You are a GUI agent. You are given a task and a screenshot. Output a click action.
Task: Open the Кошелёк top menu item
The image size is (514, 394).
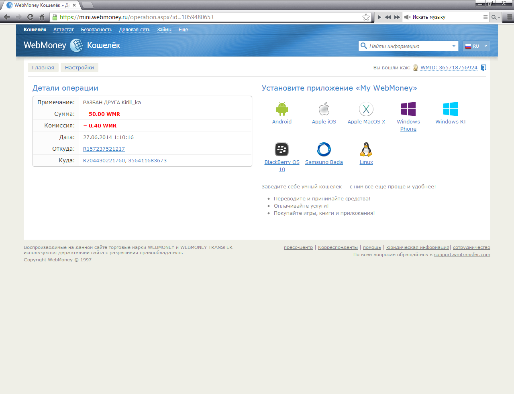(x=35, y=30)
